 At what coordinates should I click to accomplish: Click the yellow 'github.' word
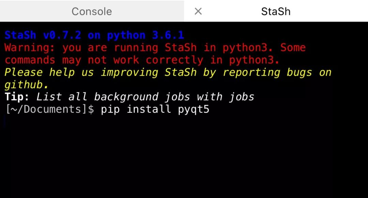click(x=27, y=85)
